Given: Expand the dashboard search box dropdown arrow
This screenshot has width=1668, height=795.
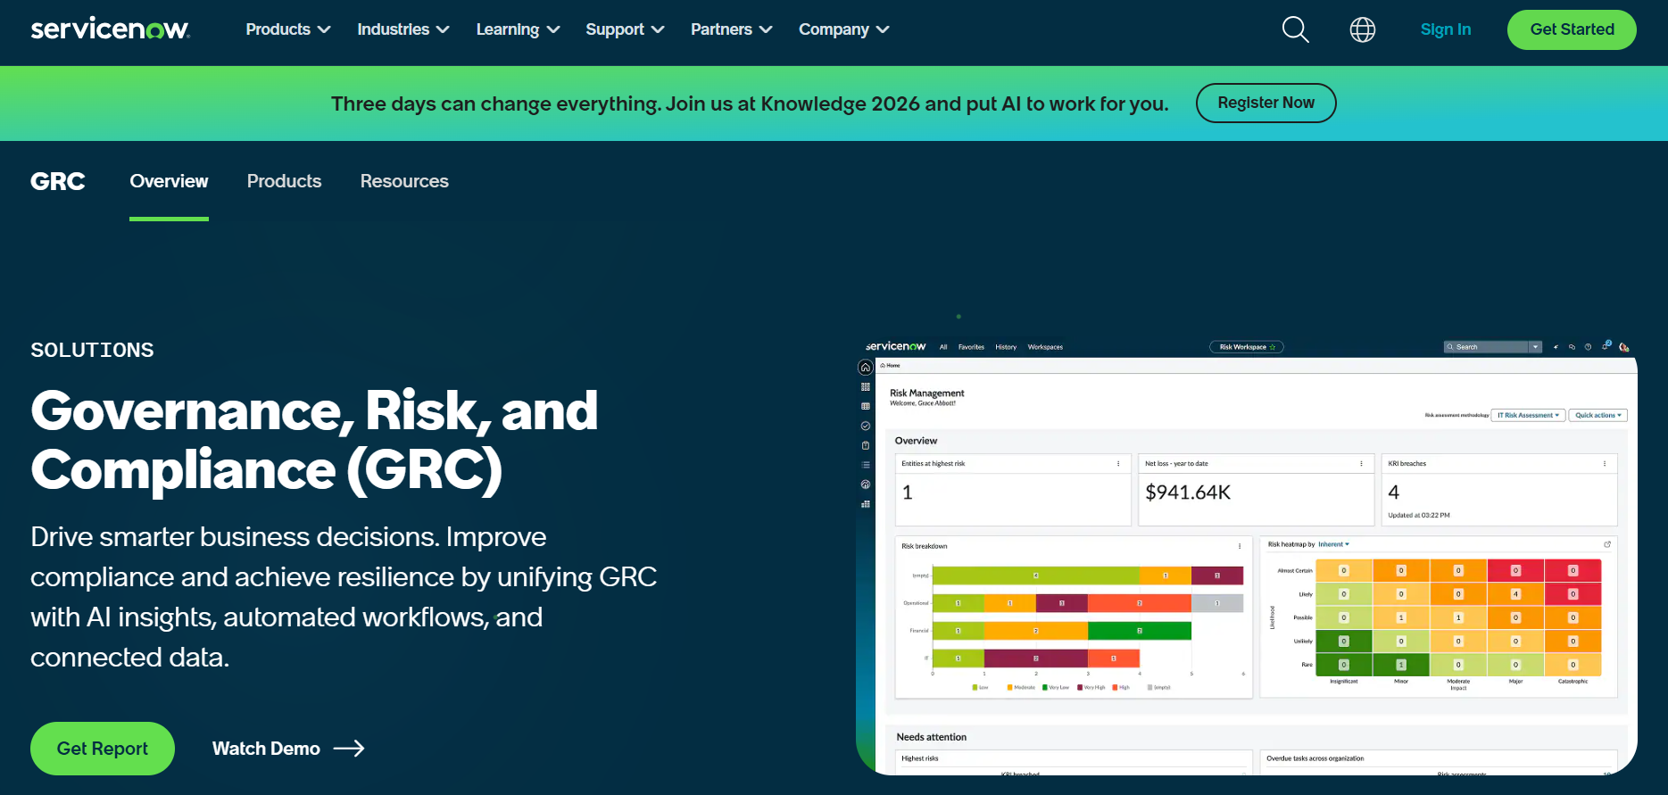Looking at the screenshot, I should point(1535,347).
